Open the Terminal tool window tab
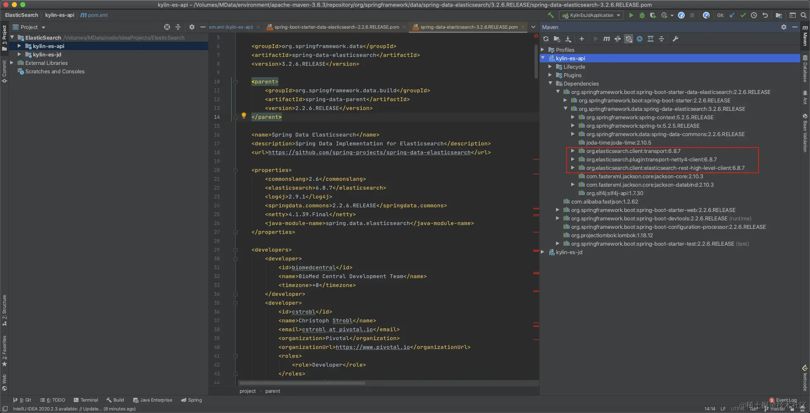This screenshot has width=810, height=413. click(x=86, y=400)
